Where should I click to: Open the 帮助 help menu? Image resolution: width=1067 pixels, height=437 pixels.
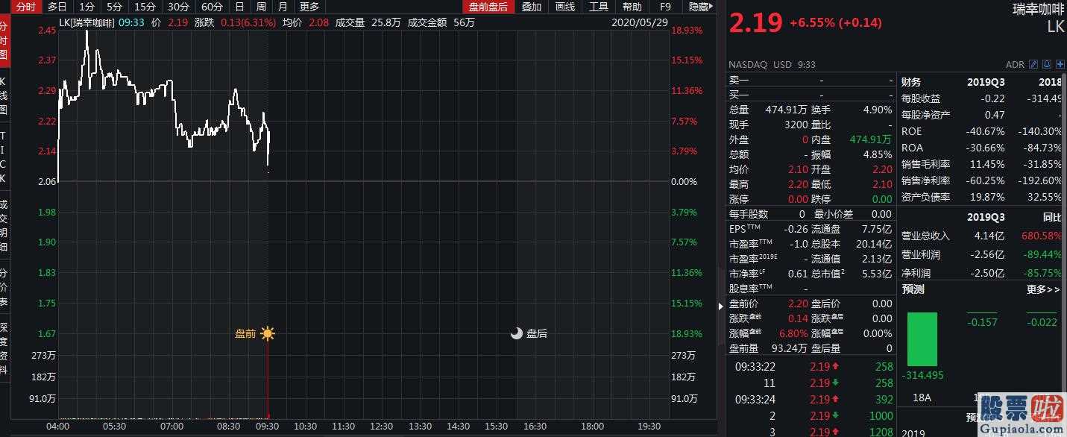632,7
